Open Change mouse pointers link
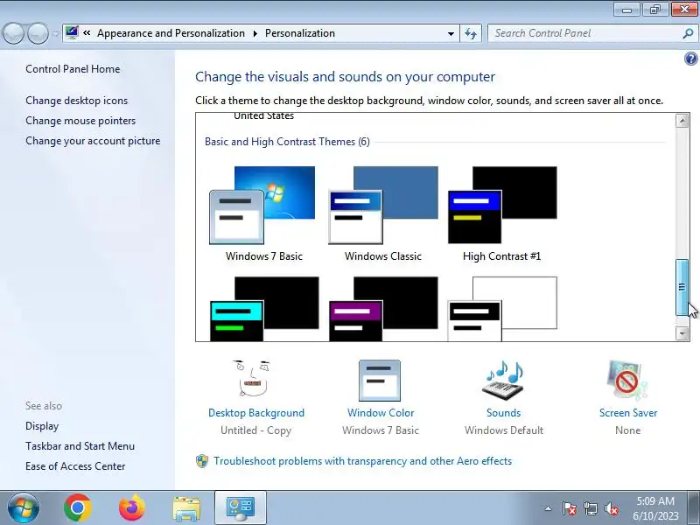 click(80, 121)
